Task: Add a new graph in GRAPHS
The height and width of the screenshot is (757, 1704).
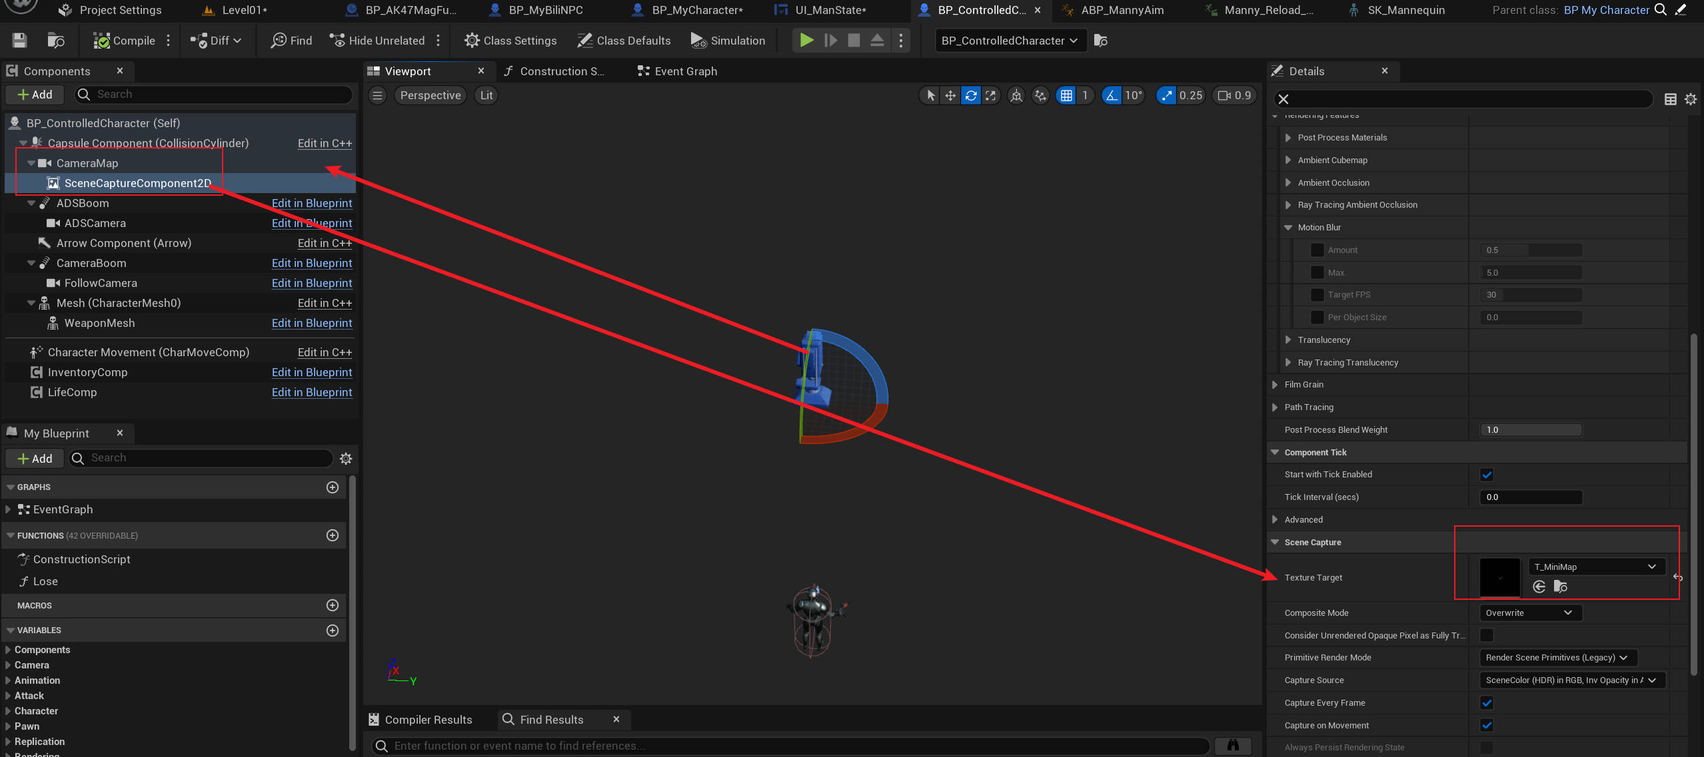Action: tap(333, 487)
